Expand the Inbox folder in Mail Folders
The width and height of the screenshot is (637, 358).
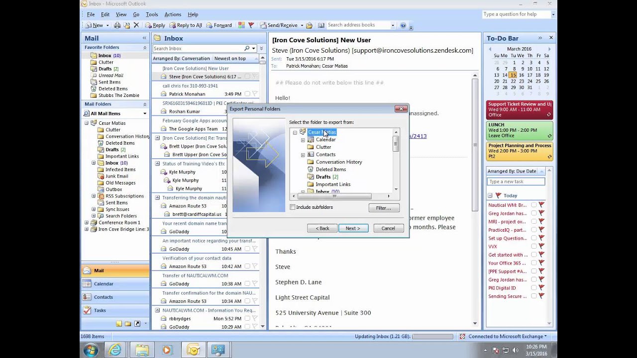pos(94,163)
